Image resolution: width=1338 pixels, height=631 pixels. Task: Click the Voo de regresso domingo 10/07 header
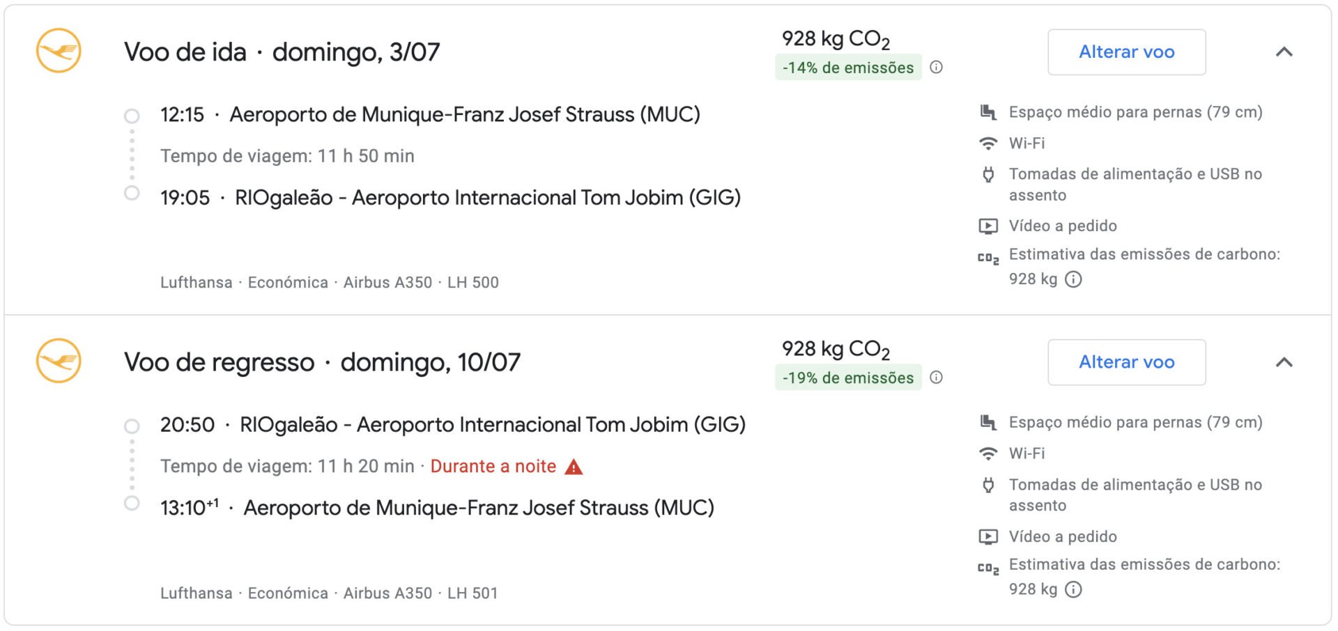pyautogui.click(x=322, y=362)
